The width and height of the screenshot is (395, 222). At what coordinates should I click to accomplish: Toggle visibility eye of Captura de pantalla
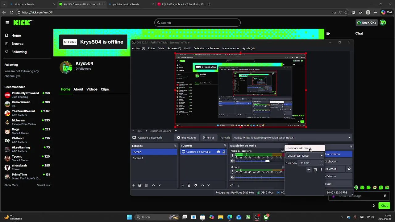point(218,152)
